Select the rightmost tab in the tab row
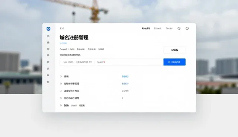This screenshot has width=238, height=137. pyautogui.click(x=101, y=50)
